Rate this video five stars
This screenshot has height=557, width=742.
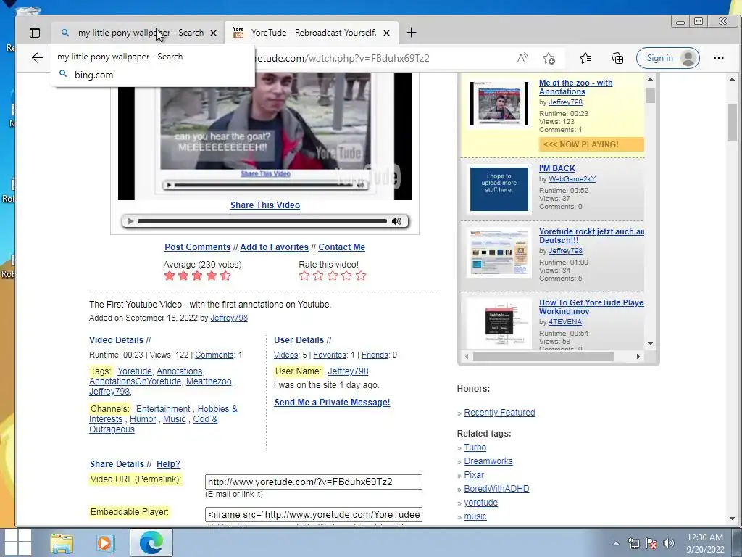pyautogui.click(x=361, y=276)
